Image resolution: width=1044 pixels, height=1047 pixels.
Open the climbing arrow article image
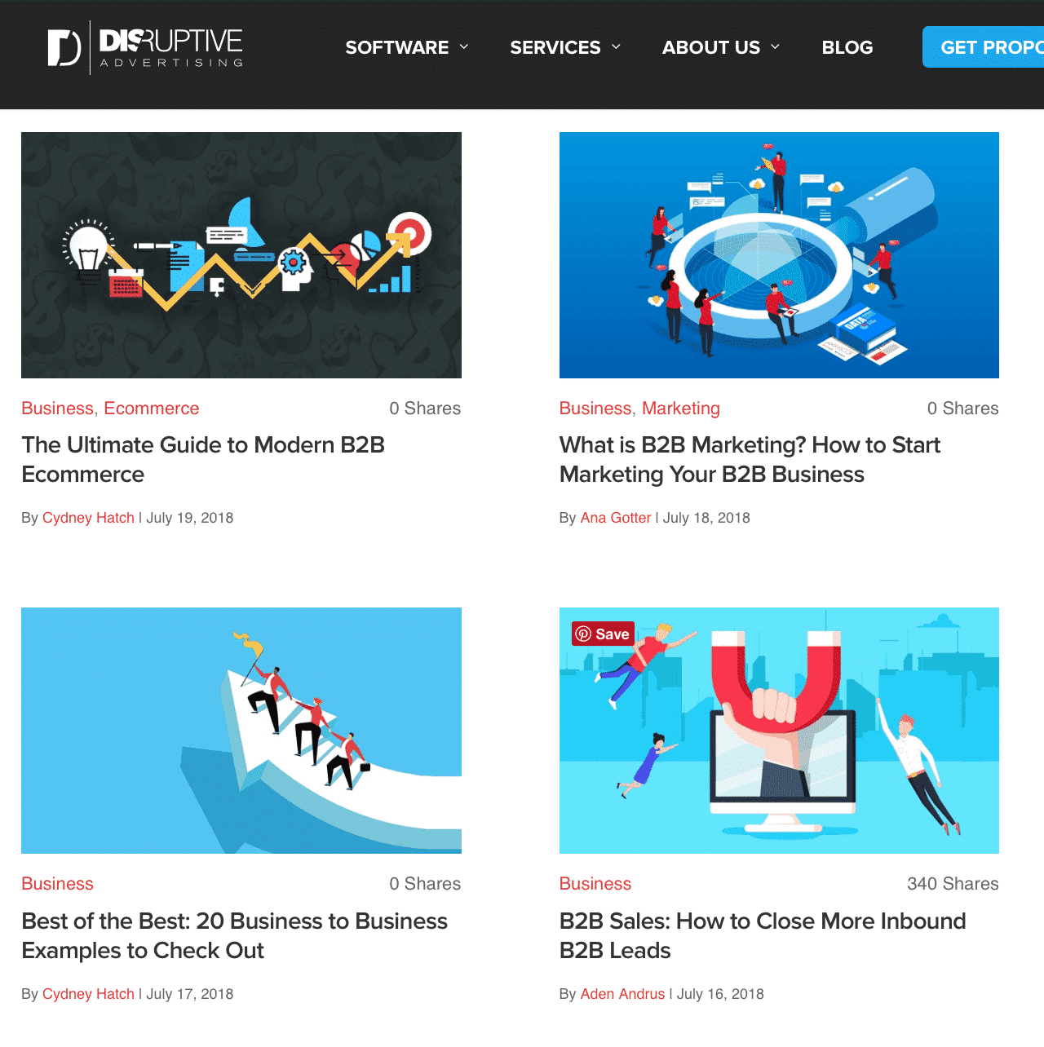[241, 731]
